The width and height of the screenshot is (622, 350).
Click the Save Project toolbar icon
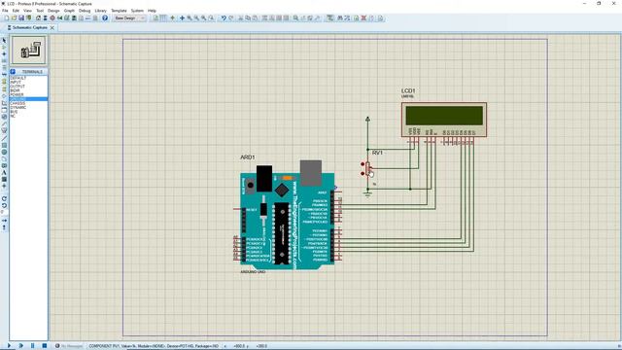[x=21, y=18]
